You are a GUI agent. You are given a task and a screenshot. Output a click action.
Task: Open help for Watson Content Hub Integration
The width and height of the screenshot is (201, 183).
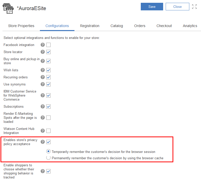(x=43, y=131)
